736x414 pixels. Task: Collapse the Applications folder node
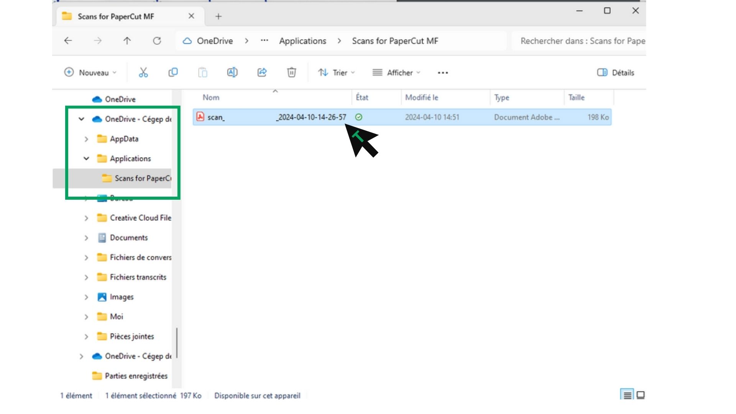click(86, 158)
